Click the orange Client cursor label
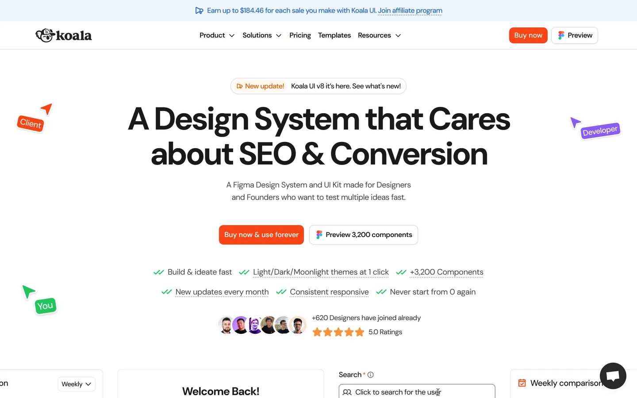 (31, 123)
